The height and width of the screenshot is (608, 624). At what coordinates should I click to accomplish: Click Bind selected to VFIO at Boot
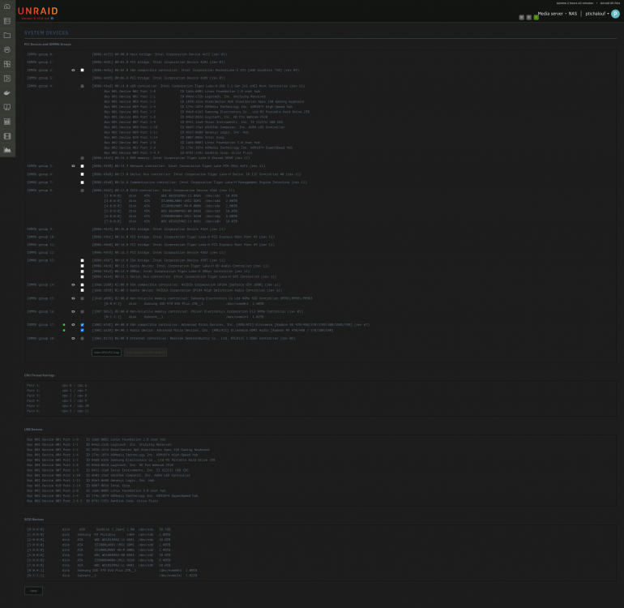click(145, 353)
